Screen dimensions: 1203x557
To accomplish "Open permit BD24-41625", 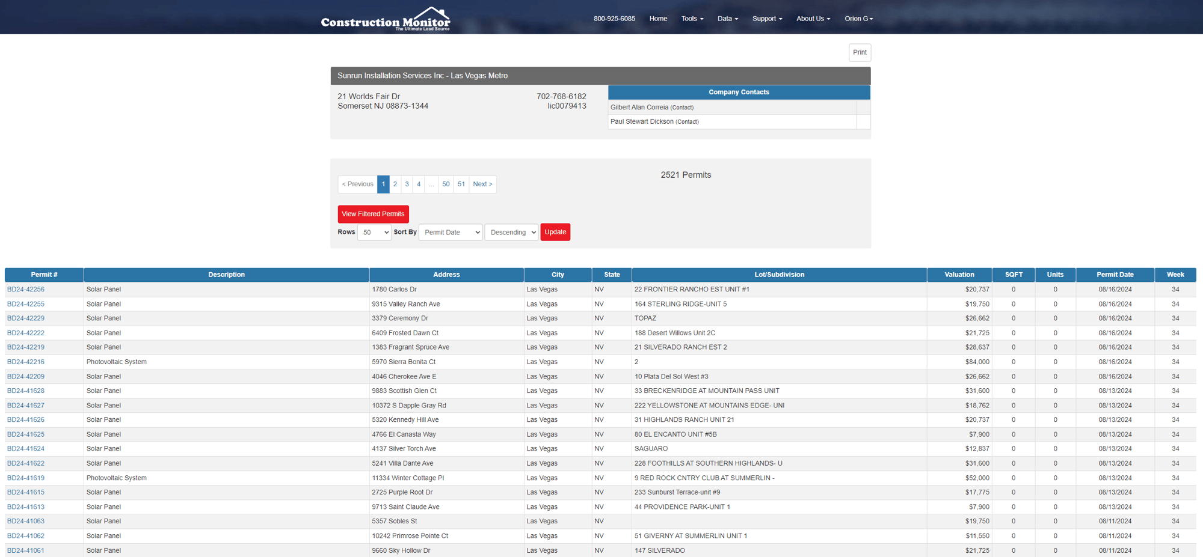I will 26,434.
